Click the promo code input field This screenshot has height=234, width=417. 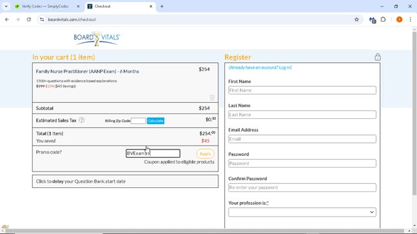(x=153, y=153)
